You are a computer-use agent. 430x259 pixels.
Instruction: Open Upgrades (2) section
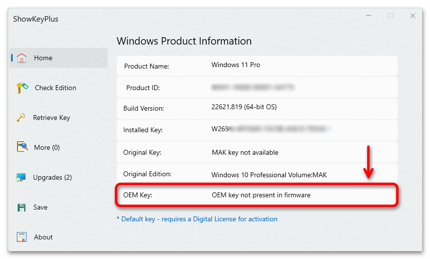[53, 177]
